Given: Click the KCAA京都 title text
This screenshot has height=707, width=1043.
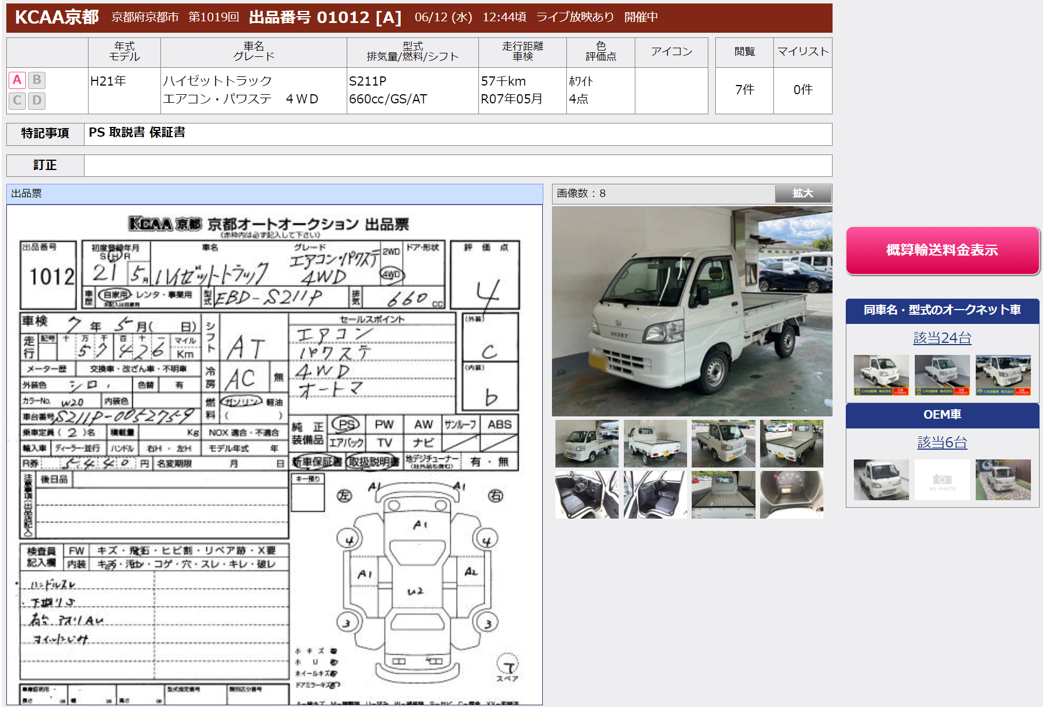Looking at the screenshot, I should [x=56, y=17].
